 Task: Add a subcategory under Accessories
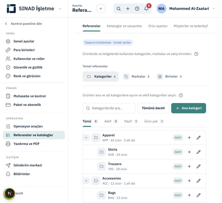tap(189, 181)
